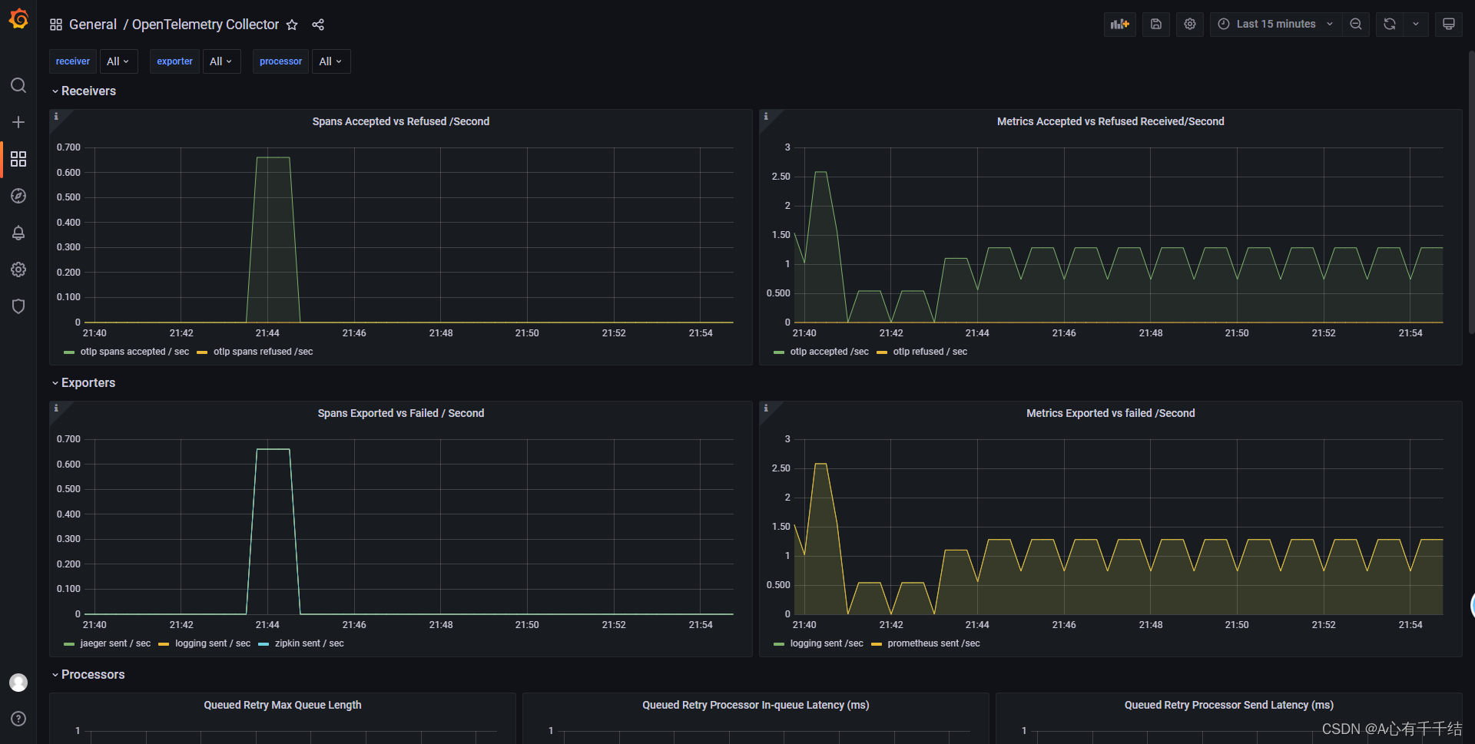This screenshot has width=1475, height=744.
Task: Open the Last 15 minutes time picker
Action: click(x=1276, y=25)
